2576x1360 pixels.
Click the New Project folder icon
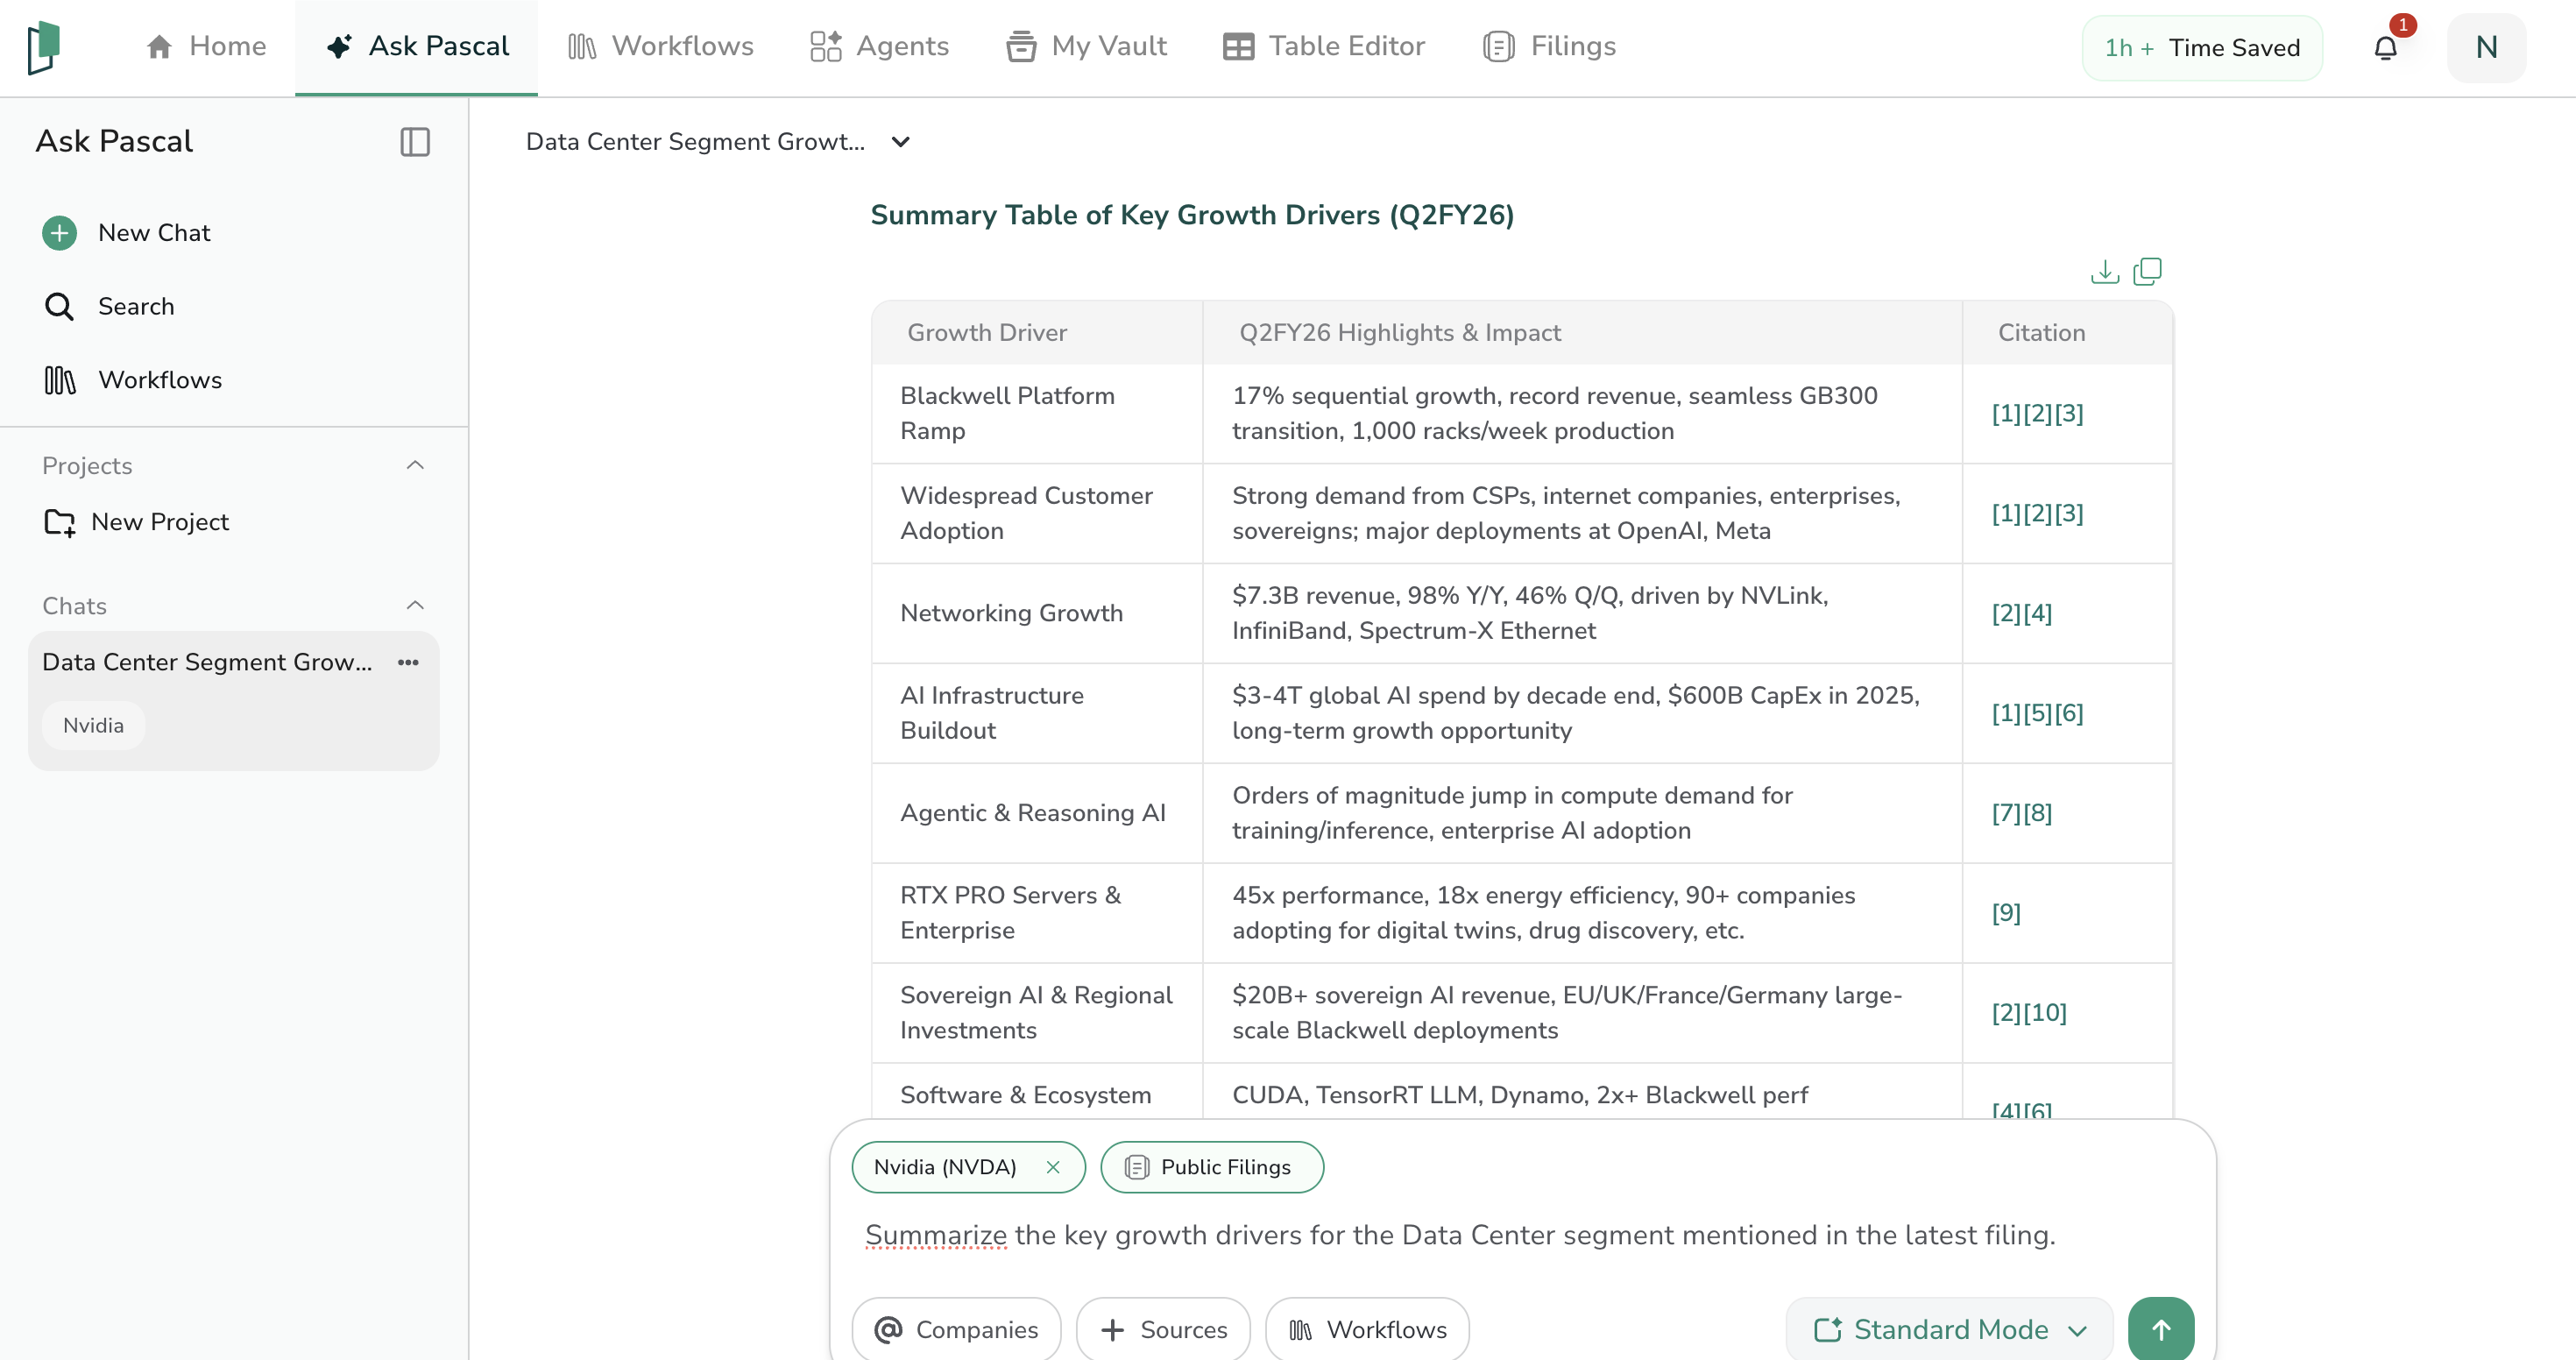click(x=60, y=522)
